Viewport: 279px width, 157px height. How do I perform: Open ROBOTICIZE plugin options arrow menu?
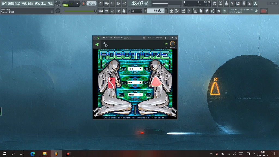[x=95, y=38]
